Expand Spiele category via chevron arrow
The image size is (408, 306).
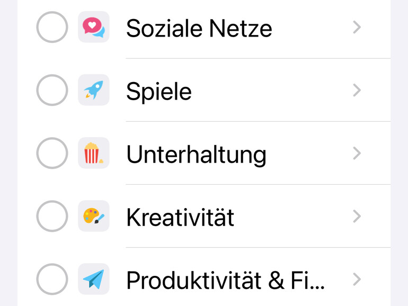(x=357, y=90)
